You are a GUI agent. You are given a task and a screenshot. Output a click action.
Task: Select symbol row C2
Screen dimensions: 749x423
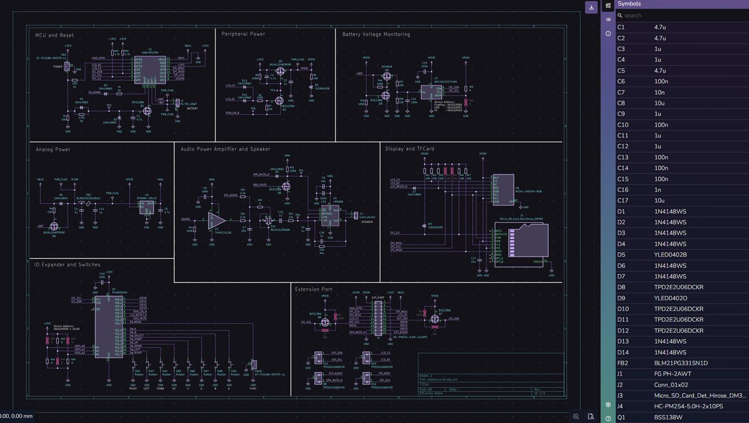pyautogui.click(x=683, y=38)
